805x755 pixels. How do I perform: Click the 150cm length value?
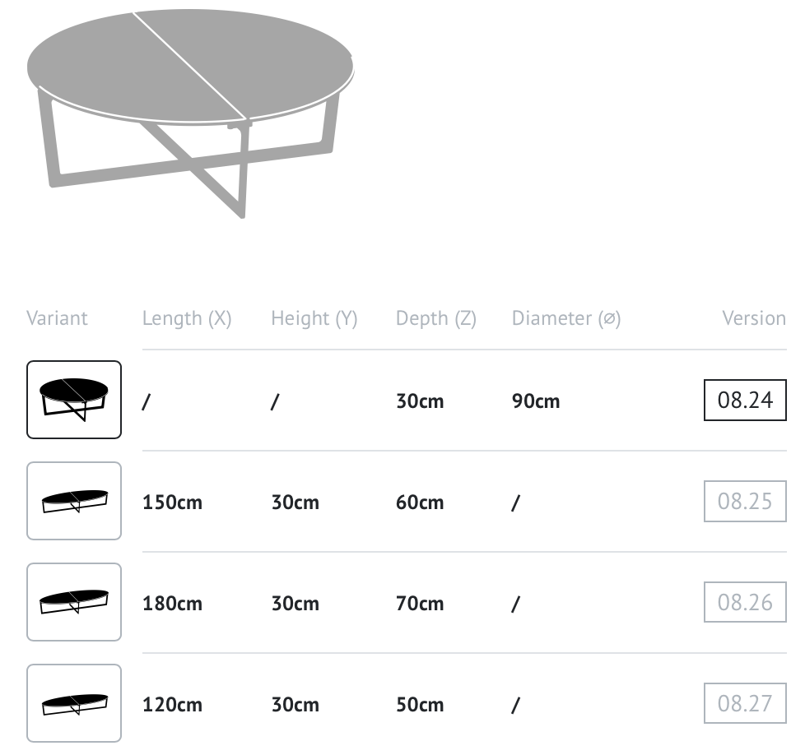pyautogui.click(x=173, y=503)
